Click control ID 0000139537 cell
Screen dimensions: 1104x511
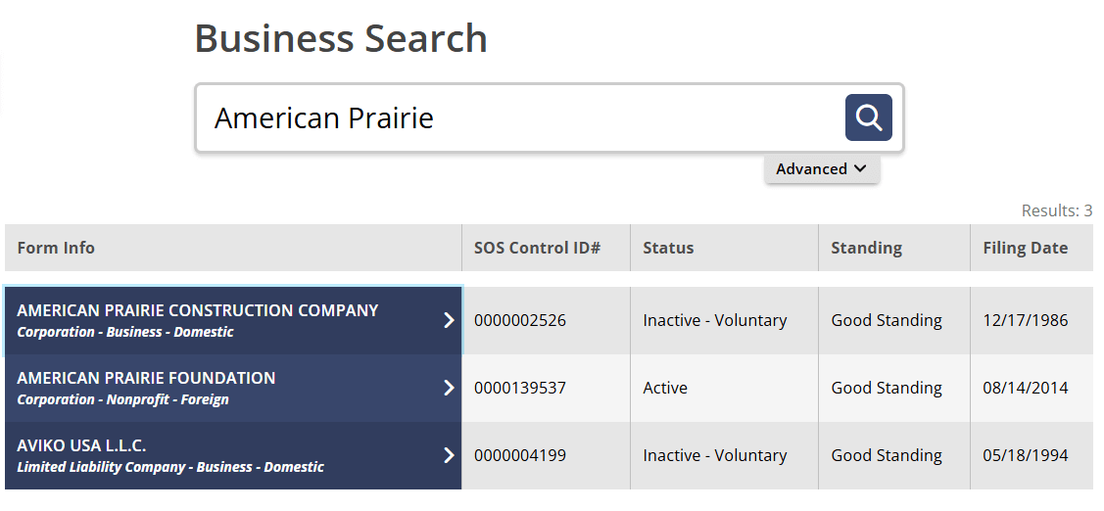(x=520, y=388)
